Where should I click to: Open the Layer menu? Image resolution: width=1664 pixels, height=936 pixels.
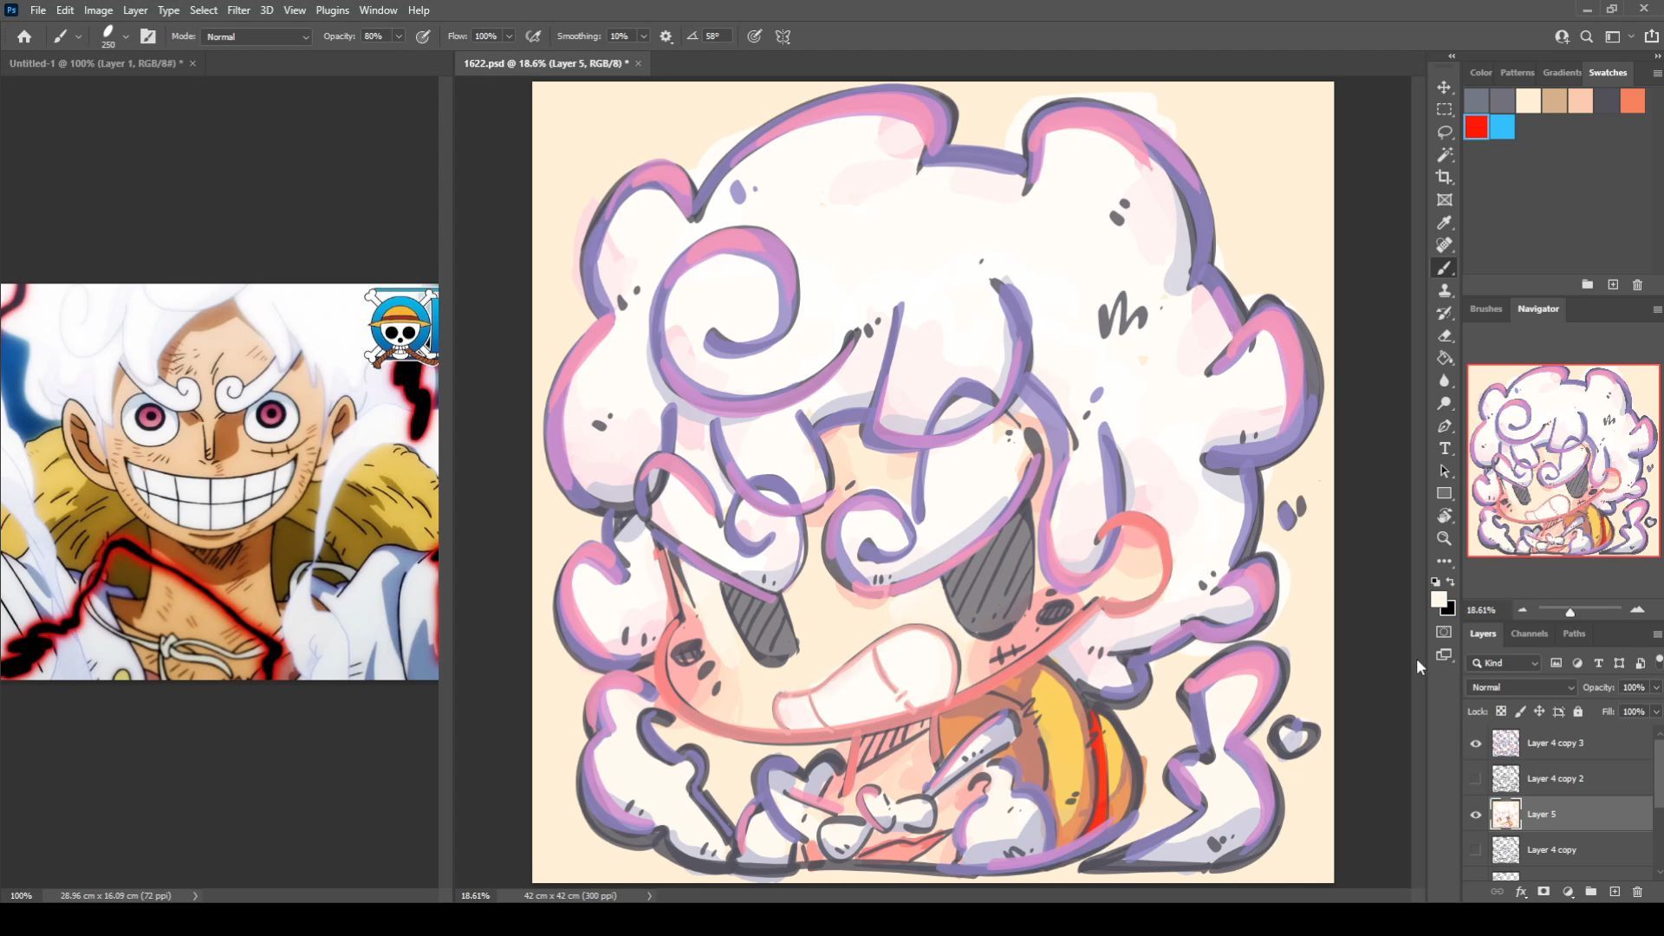tap(135, 10)
